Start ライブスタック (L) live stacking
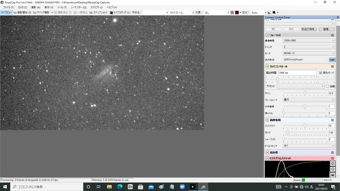 pos(120,12)
